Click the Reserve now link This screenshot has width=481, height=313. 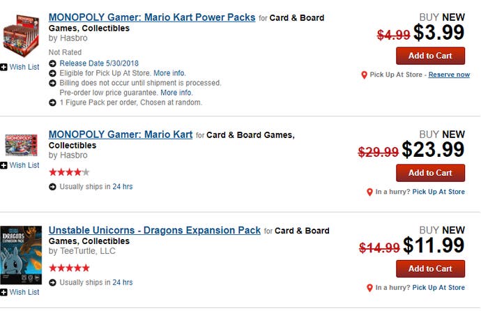click(x=449, y=75)
